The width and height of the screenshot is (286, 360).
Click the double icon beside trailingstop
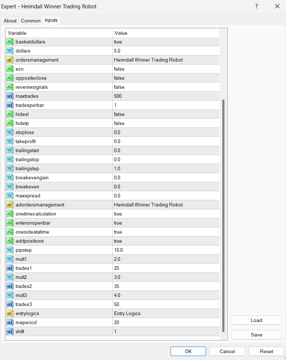click(x=10, y=160)
